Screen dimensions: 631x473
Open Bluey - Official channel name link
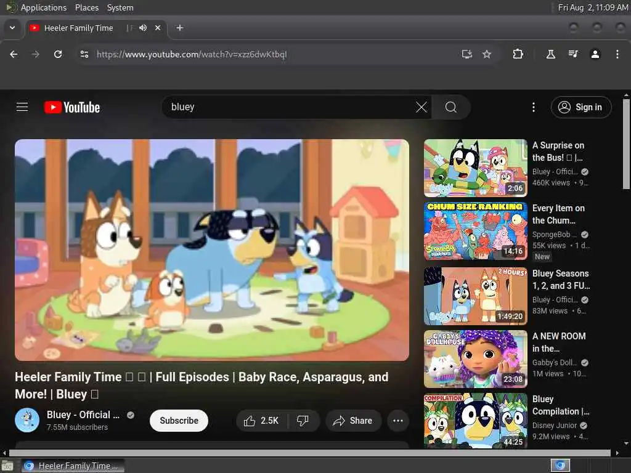(83, 414)
